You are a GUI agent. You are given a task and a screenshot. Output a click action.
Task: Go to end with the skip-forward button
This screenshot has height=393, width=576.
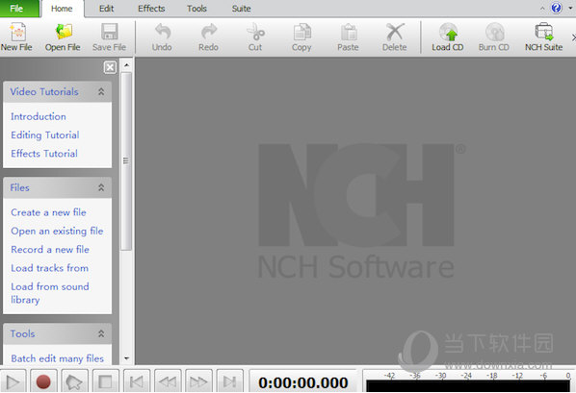coord(230,382)
